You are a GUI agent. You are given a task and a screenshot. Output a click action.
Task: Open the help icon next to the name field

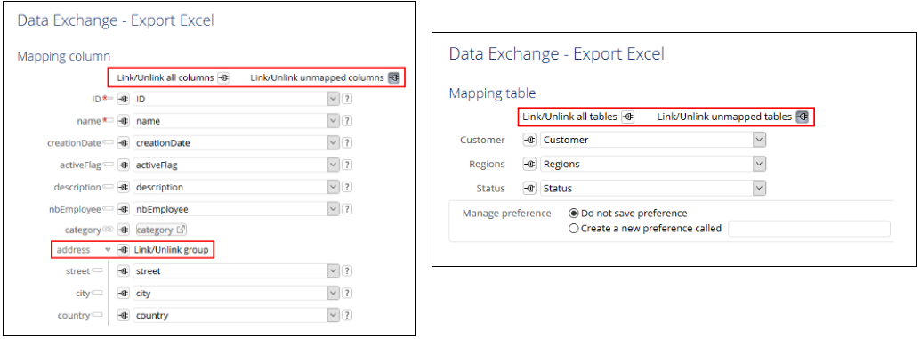click(347, 121)
